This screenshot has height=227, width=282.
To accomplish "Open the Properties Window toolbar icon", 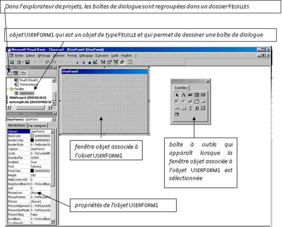I will (x=109, y=62).
